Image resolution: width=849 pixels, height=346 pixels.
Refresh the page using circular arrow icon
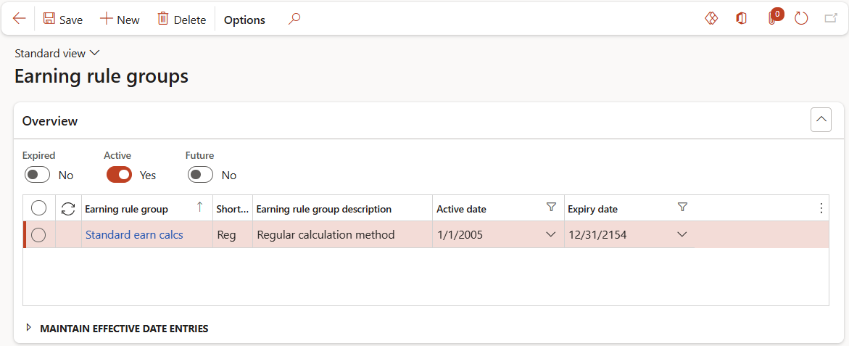pyautogui.click(x=801, y=19)
